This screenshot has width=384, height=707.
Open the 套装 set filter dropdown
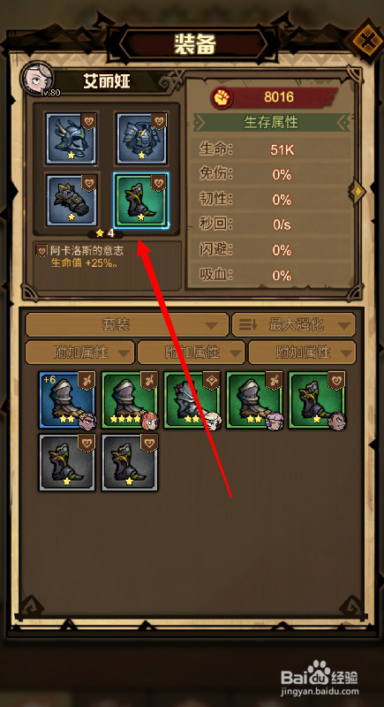pyautogui.click(x=127, y=324)
